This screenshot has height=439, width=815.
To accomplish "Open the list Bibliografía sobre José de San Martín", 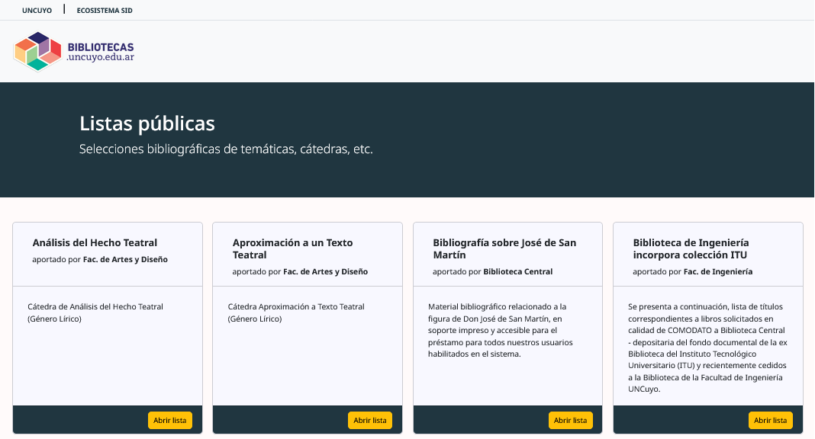I will tap(570, 420).
